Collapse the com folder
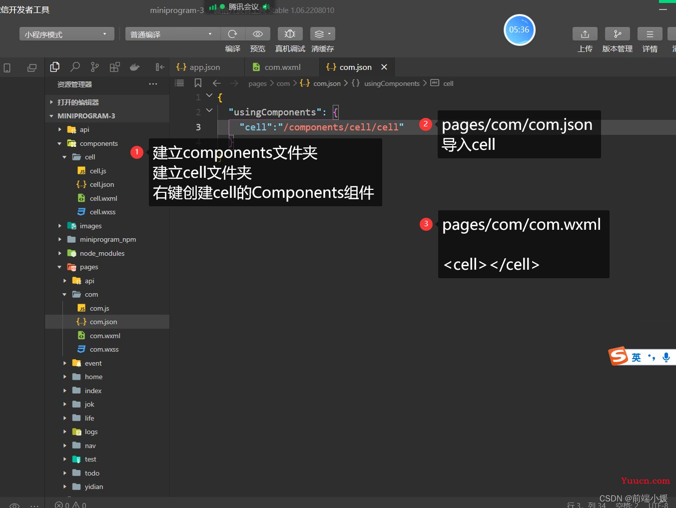 tap(64, 294)
